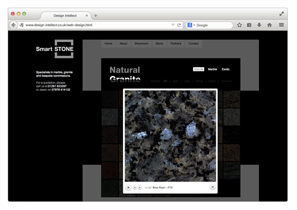Expand the Google search engine dropdown
Image resolution: width=297 pixels, height=210 pixels.
[x=192, y=25]
